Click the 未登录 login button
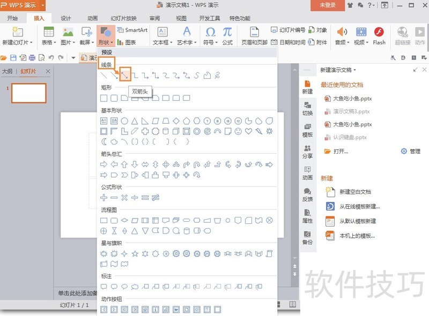The width and height of the screenshot is (429, 316). (328, 5)
